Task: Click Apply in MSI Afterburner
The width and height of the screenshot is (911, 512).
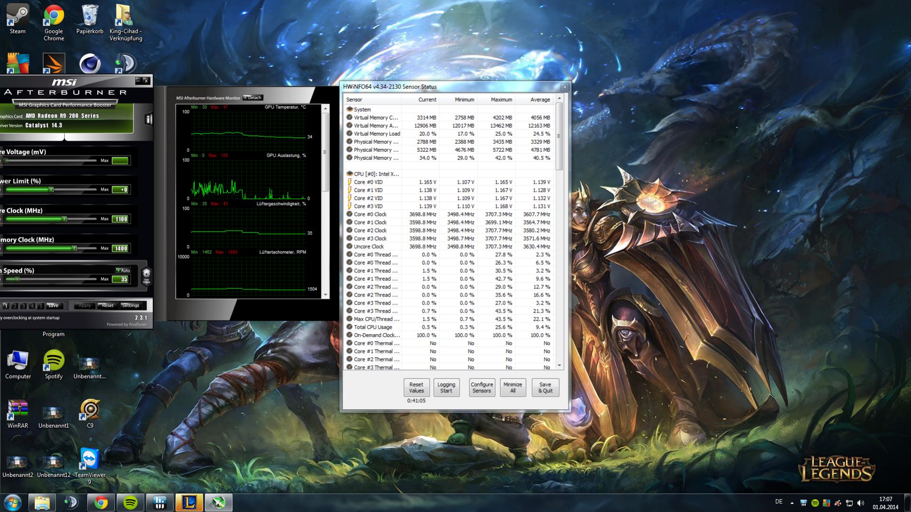Action: [x=85, y=306]
